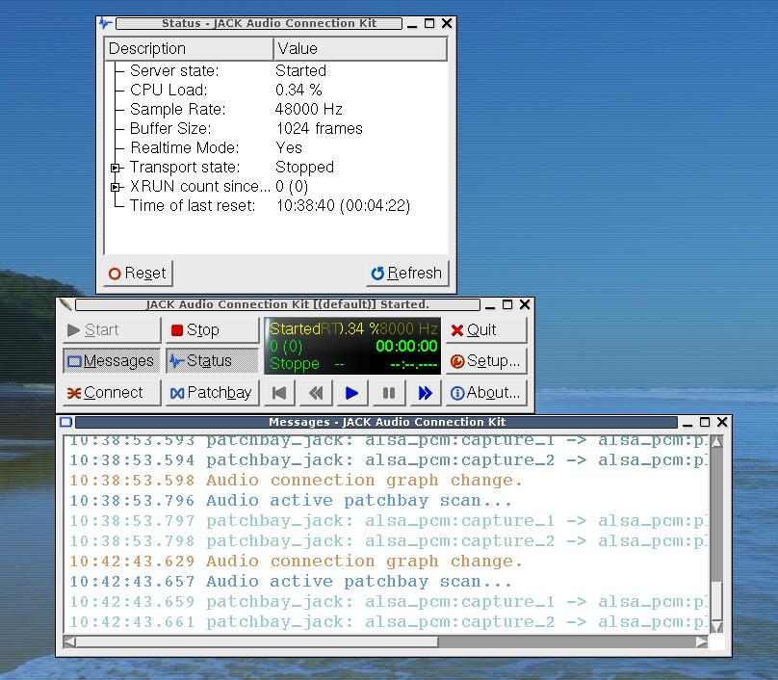Toggle the Messages window button
The image size is (778, 680).
[x=112, y=361]
